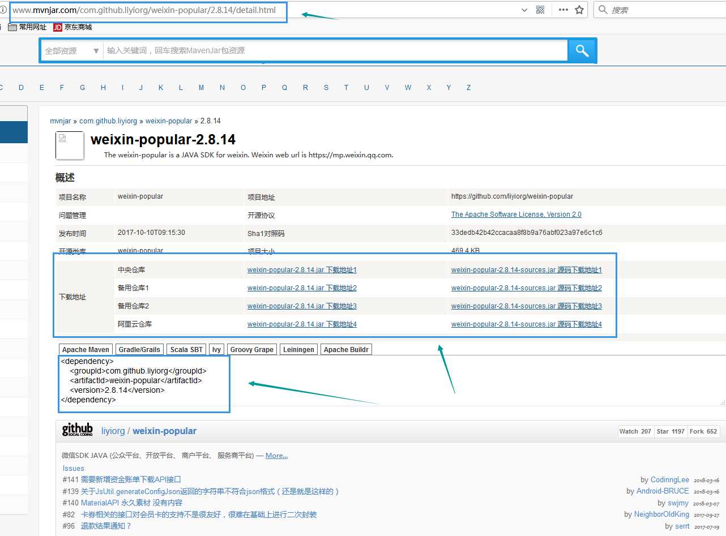Select letter D in alphabet index

pos(21,88)
